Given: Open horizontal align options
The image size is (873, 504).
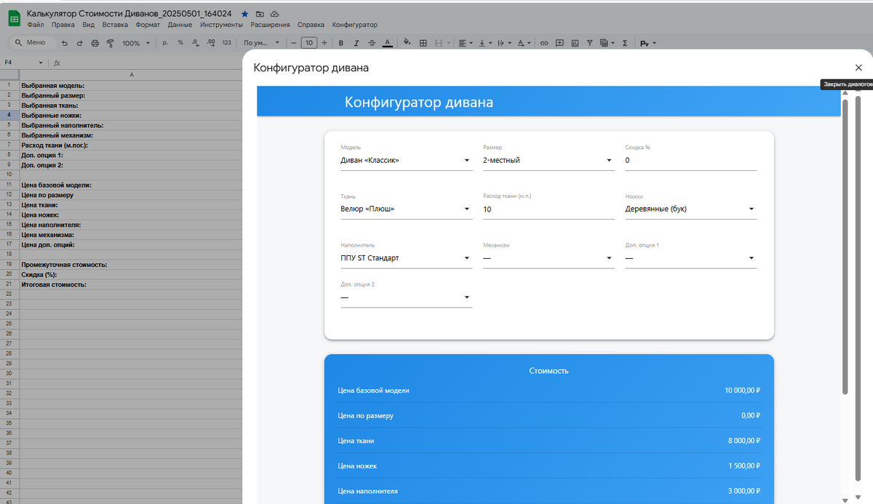Looking at the screenshot, I should tap(465, 43).
